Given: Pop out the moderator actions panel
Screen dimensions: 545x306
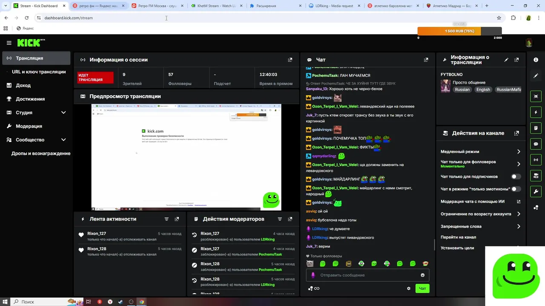Looking at the screenshot, I should pos(290,219).
